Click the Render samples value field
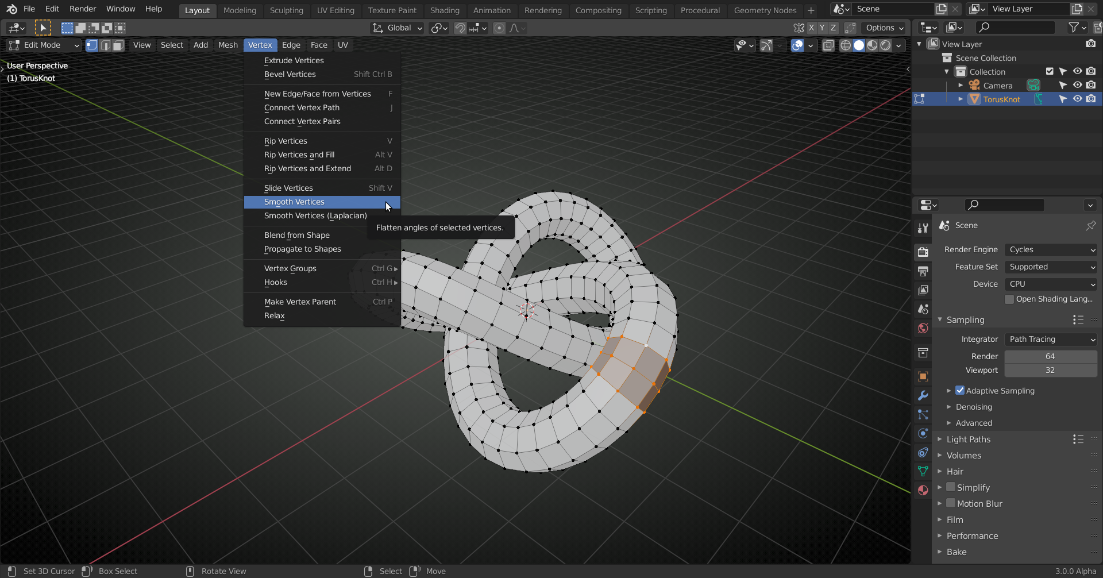This screenshot has width=1103, height=578. (x=1050, y=357)
